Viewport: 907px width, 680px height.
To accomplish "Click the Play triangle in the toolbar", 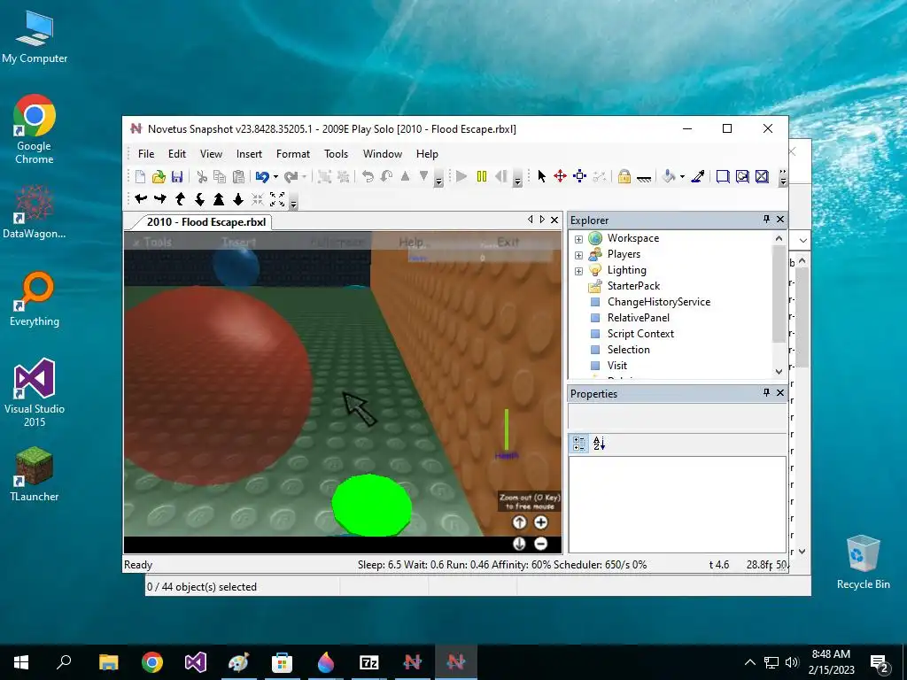I will [x=461, y=176].
